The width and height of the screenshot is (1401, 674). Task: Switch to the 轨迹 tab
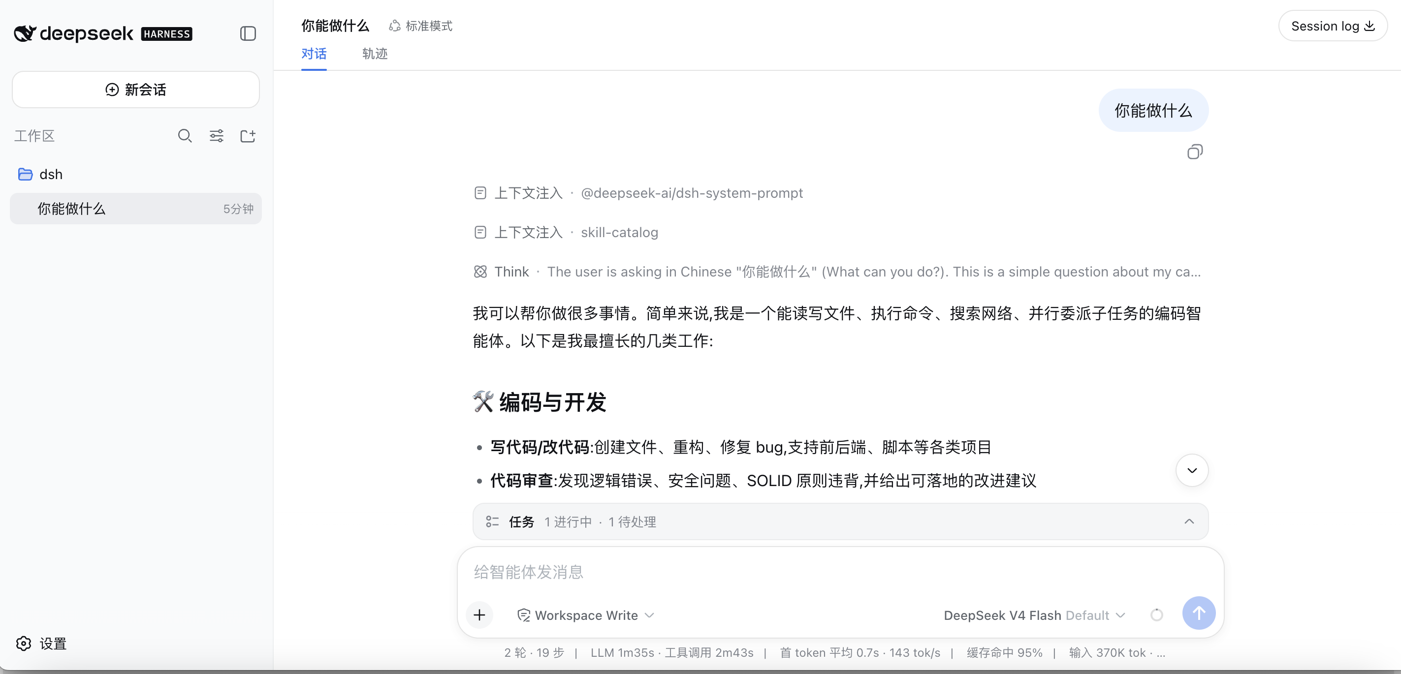375,54
